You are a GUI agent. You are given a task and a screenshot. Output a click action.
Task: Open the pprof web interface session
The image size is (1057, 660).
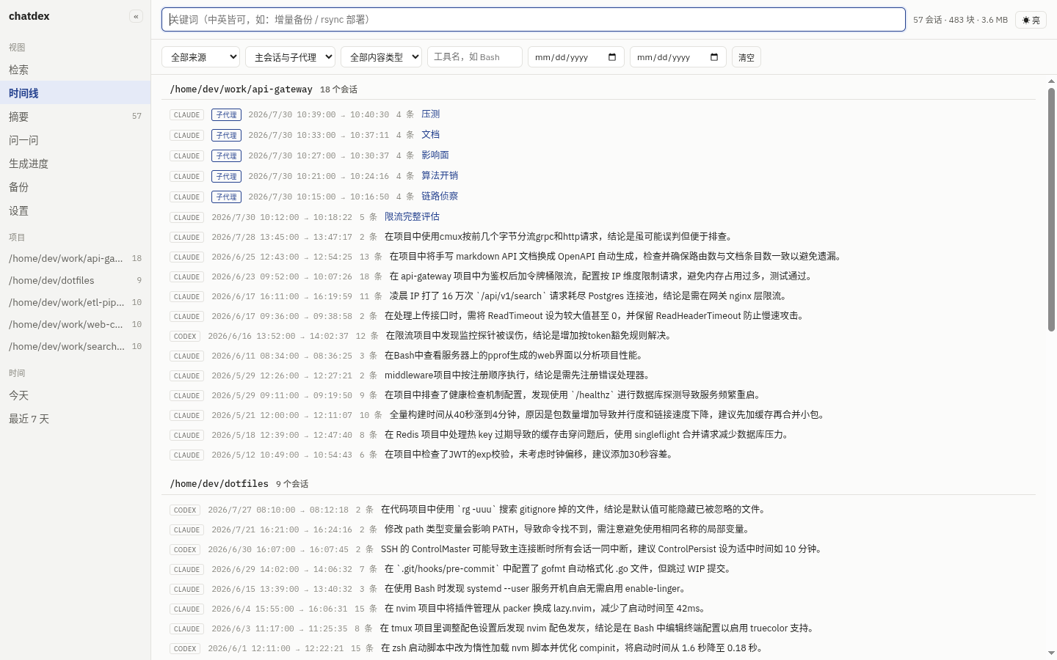[x=598, y=356]
